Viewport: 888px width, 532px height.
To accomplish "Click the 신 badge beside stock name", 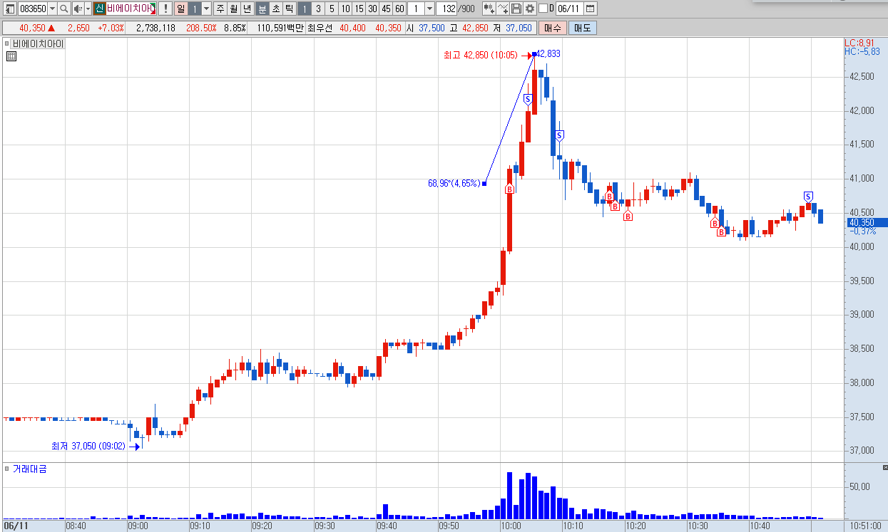I will click(x=100, y=9).
